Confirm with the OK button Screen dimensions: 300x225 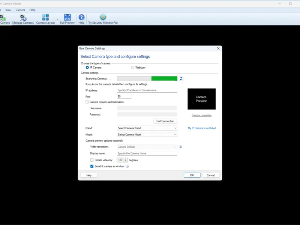click(192, 175)
